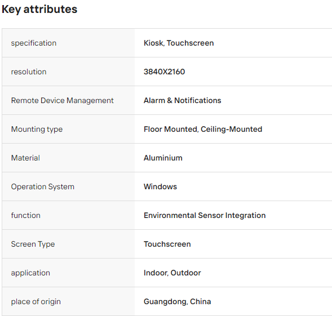332x316 pixels.
Task: Click the Alarm & Notifications value
Action: 182,100
